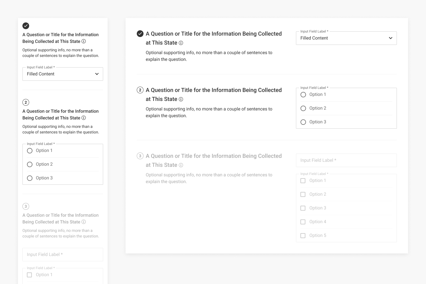
Task: Select the Option 3 radio in the sidebar
Action: tap(30, 178)
